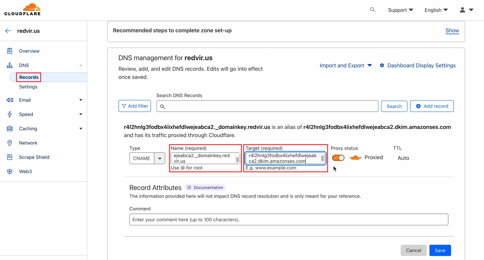
Task: Open the Support dropdown menu
Action: [x=400, y=10]
